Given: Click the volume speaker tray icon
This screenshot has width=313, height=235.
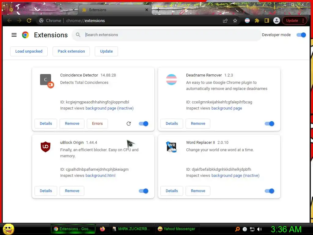Looking at the screenshot, I should 259,229.
